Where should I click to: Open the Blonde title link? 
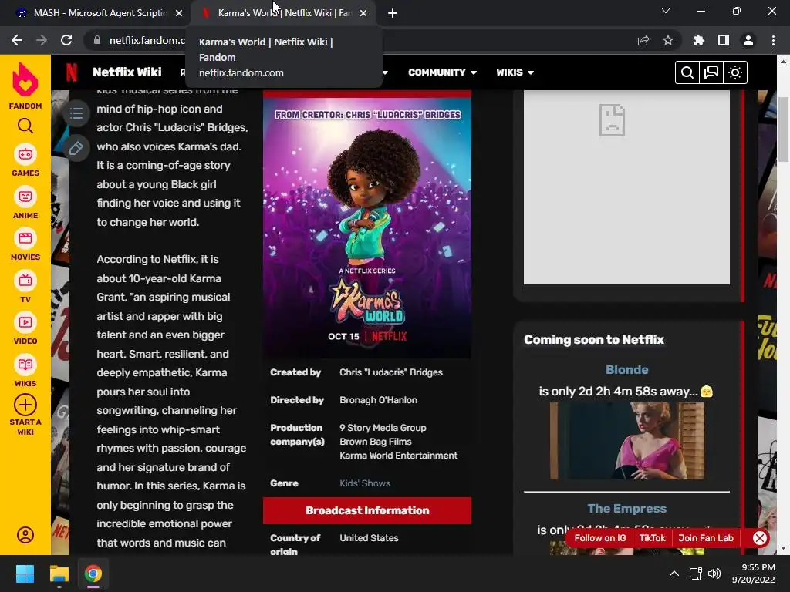pos(626,369)
